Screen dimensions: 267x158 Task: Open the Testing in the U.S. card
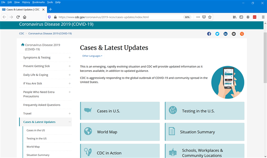(204, 111)
